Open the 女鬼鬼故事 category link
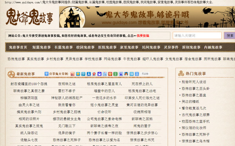 [x=174, y=59]
